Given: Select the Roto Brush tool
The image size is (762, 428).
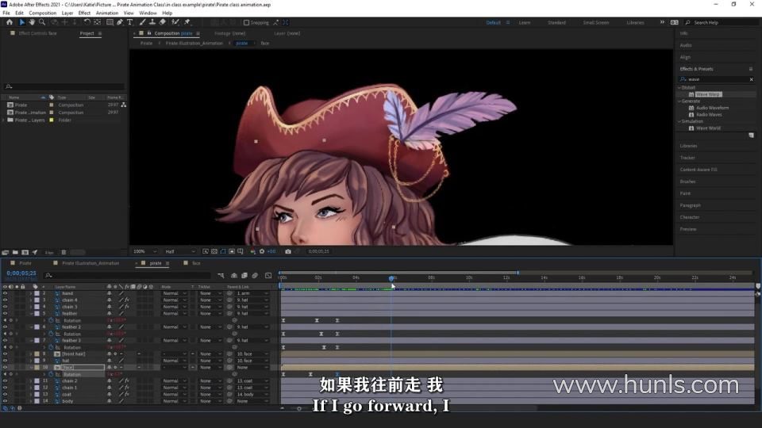Looking at the screenshot, I should click(175, 22).
